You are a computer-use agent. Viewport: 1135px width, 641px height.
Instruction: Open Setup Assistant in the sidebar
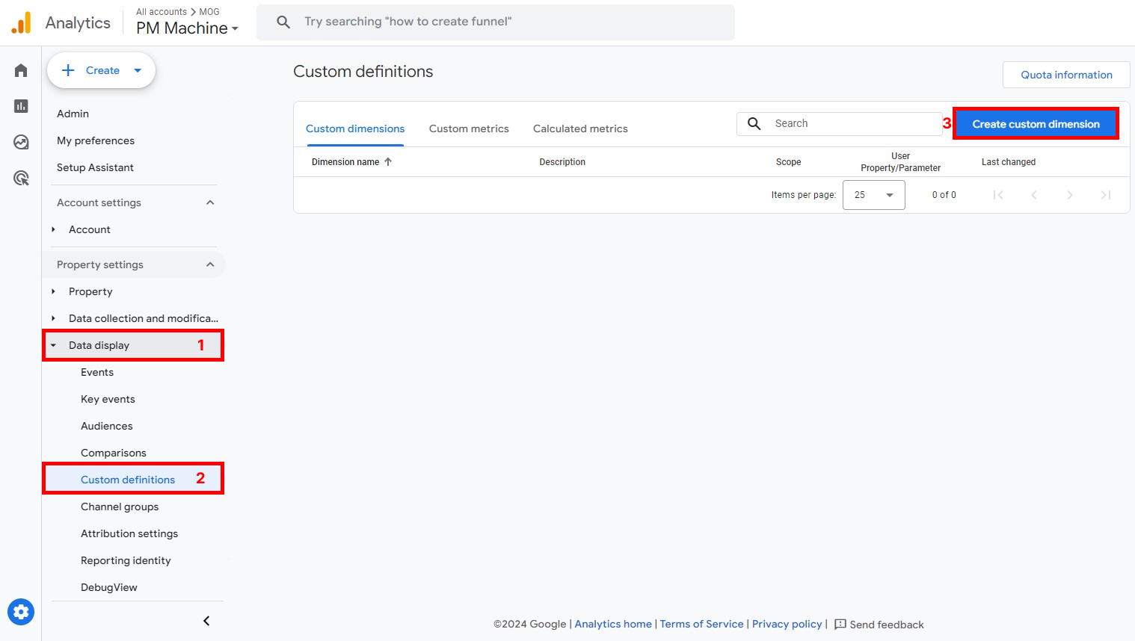[x=95, y=167]
